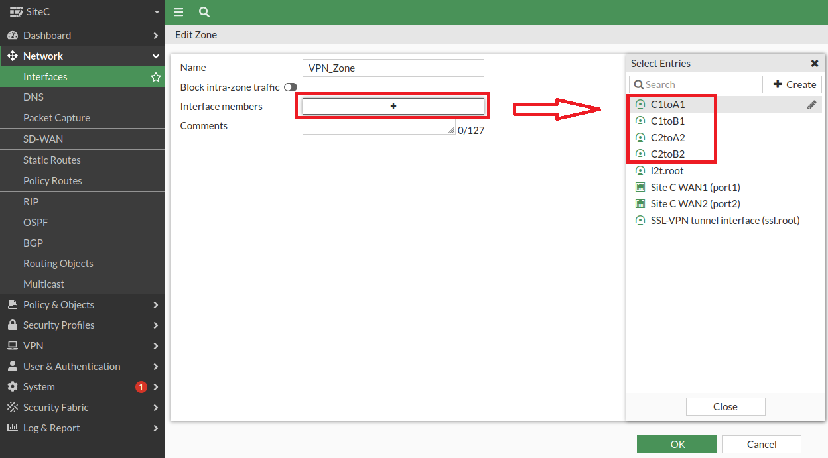
Task: Expand the Dashboard menu chevron
Action: 156,36
